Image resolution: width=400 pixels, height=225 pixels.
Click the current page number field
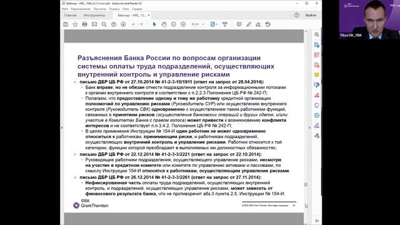tap(133, 24)
